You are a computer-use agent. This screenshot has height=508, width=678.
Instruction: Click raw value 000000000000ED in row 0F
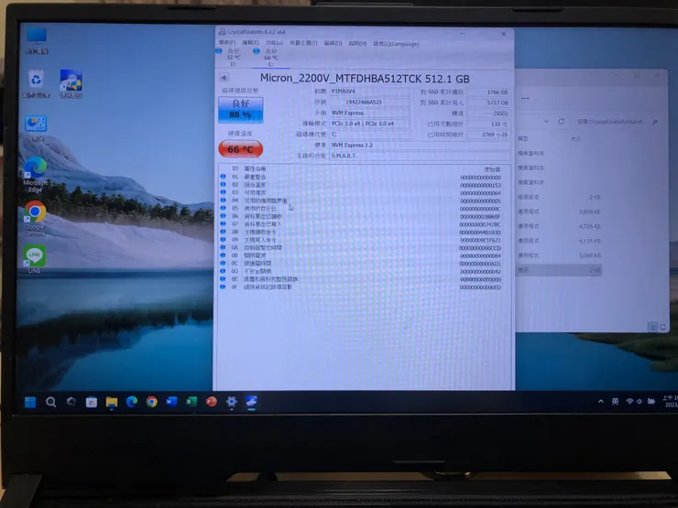click(480, 287)
